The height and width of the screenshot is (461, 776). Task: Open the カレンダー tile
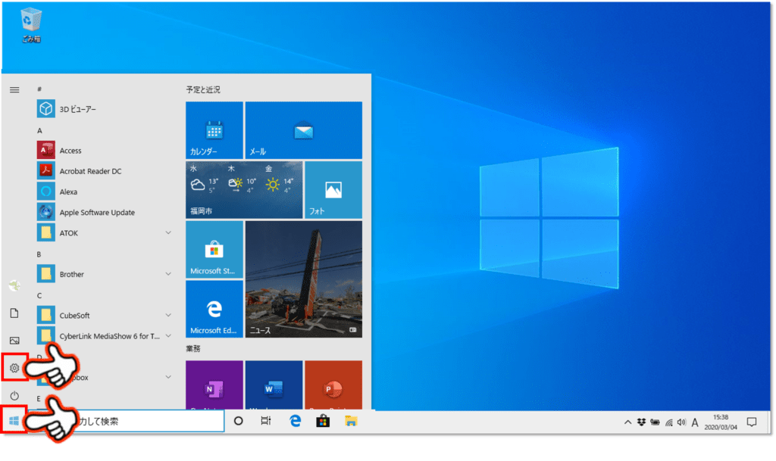(214, 130)
